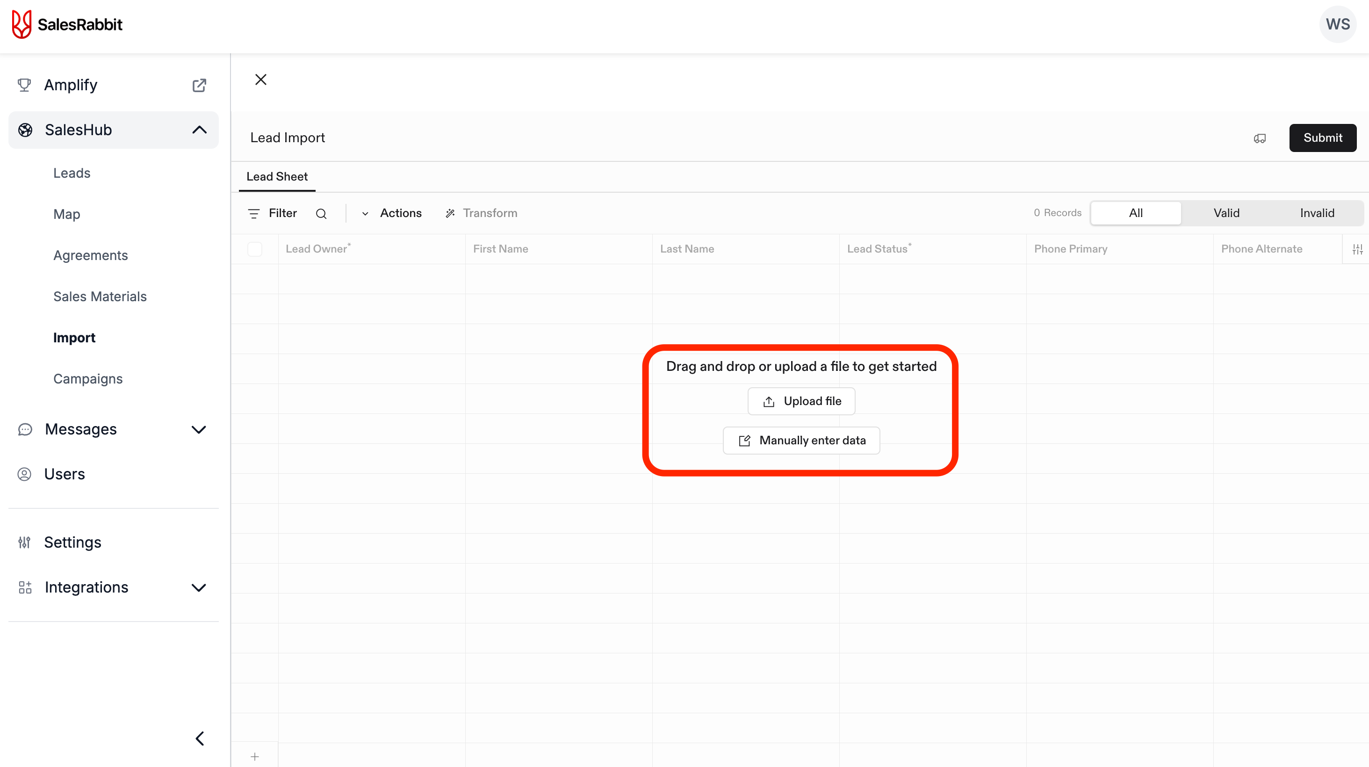1369x767 pixels.
Task: Click the Transform wand button
Action: point(481,213)
